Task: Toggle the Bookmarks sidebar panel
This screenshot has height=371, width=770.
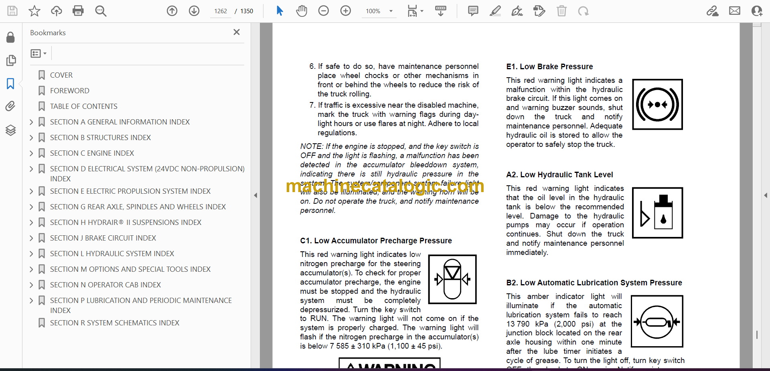Action: click(x=10, y=84)
